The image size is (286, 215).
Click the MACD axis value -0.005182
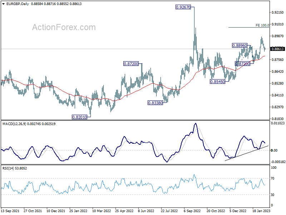coord(278,162)
